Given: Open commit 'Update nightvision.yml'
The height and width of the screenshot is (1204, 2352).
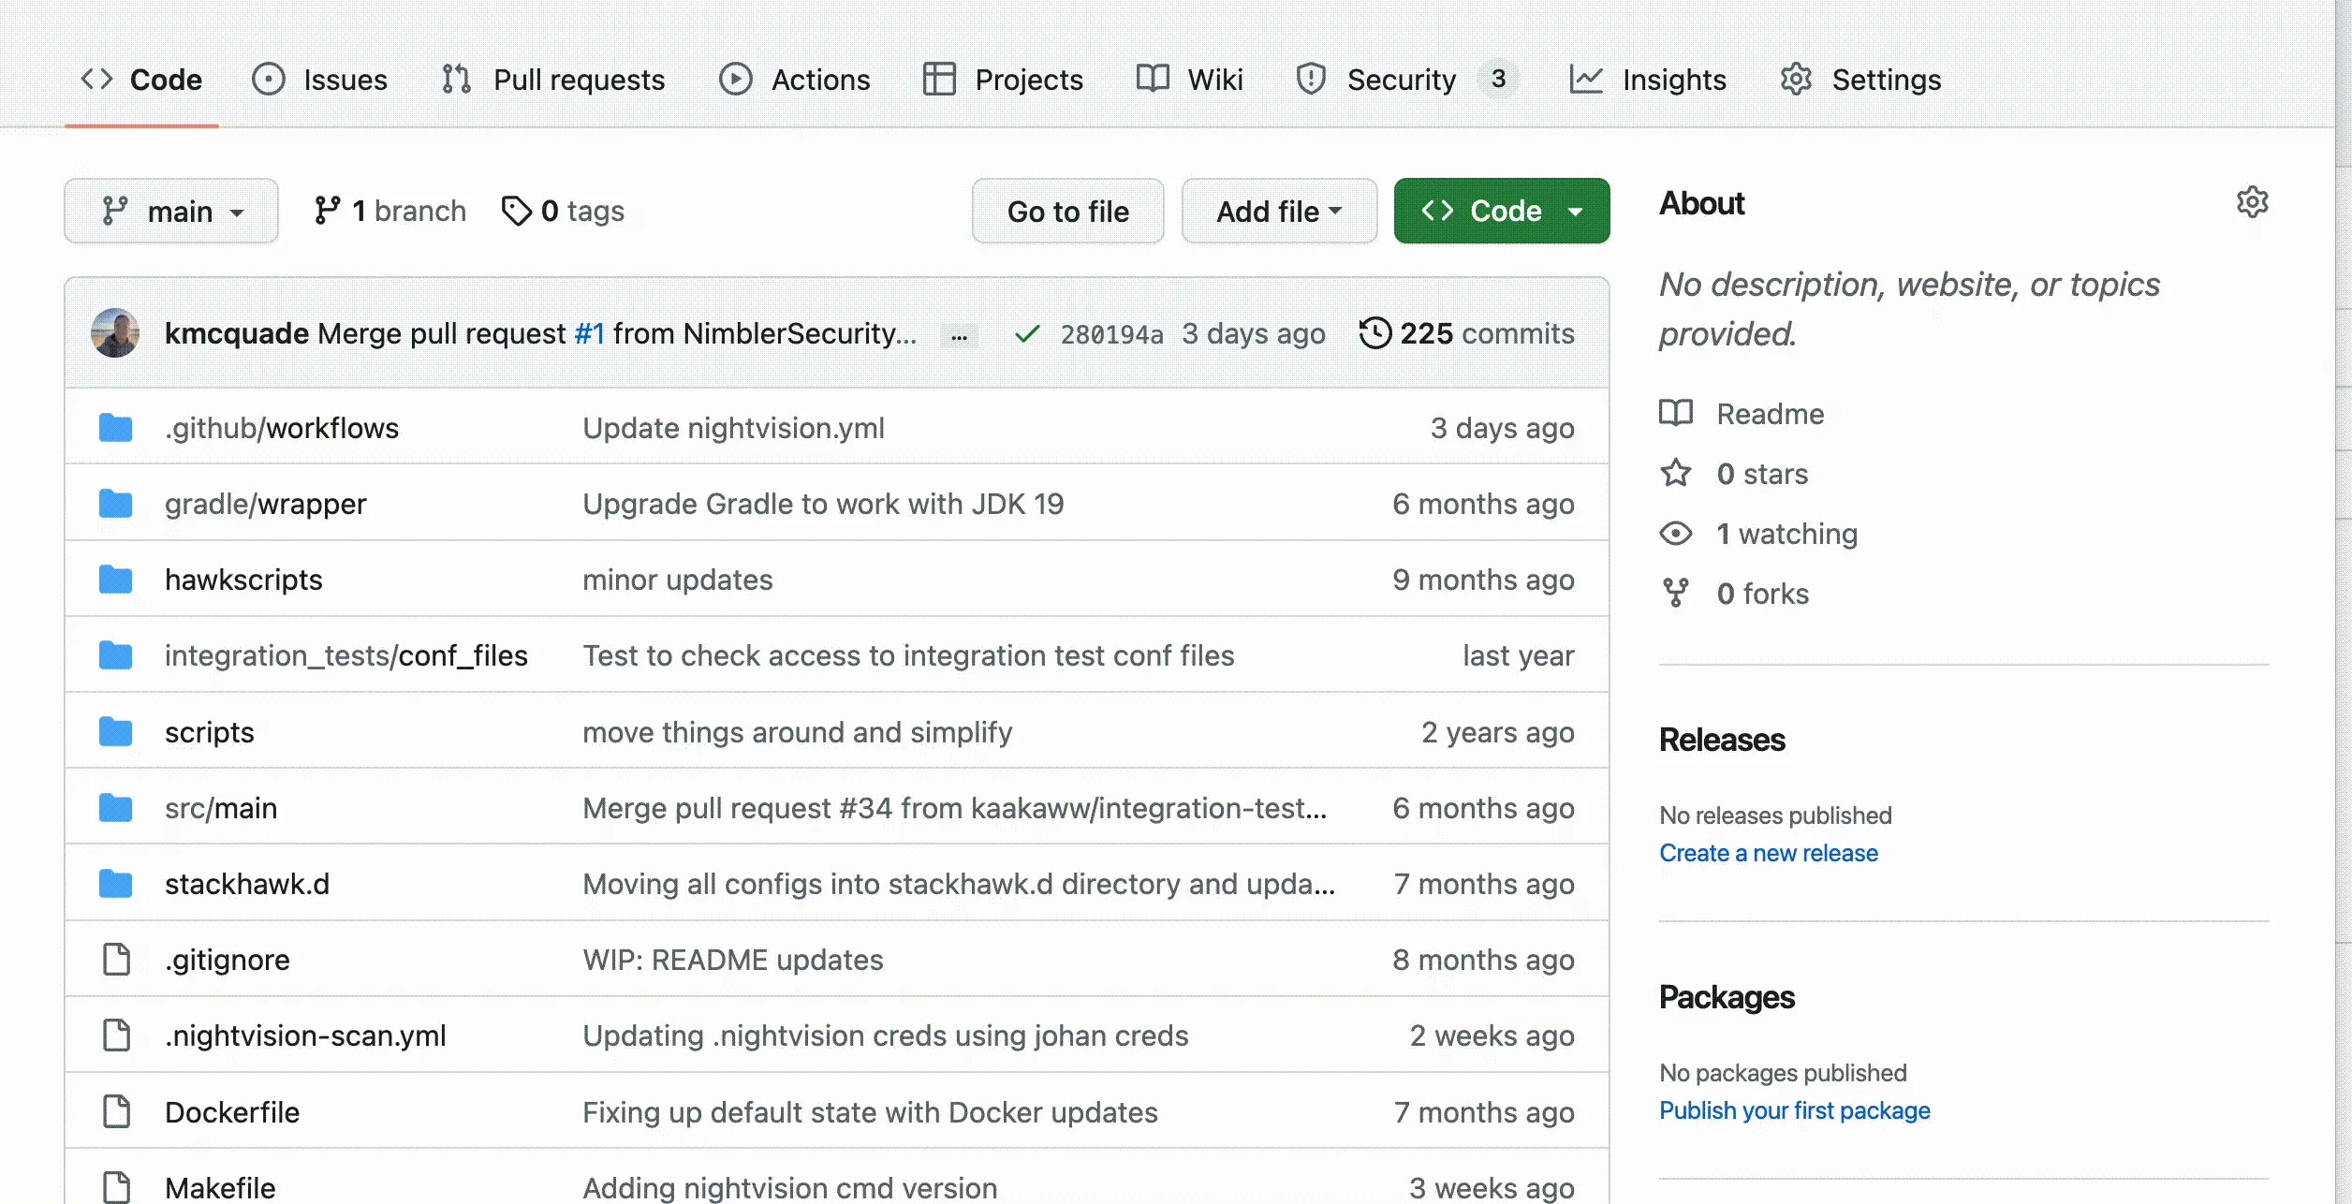Looking at the screenshot, I should coord(733,428).
